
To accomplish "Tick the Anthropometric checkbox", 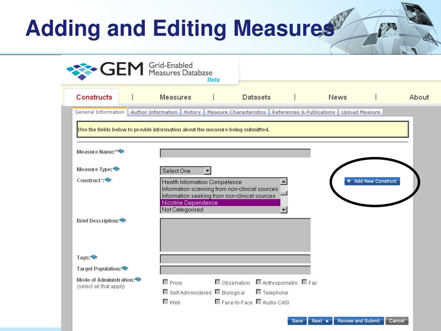I will click(x=258, y=282).
